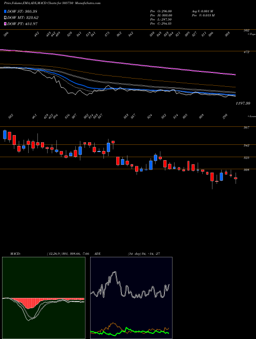Click the 342 price axis label
The image size is (256, 339).
point(246,145)
